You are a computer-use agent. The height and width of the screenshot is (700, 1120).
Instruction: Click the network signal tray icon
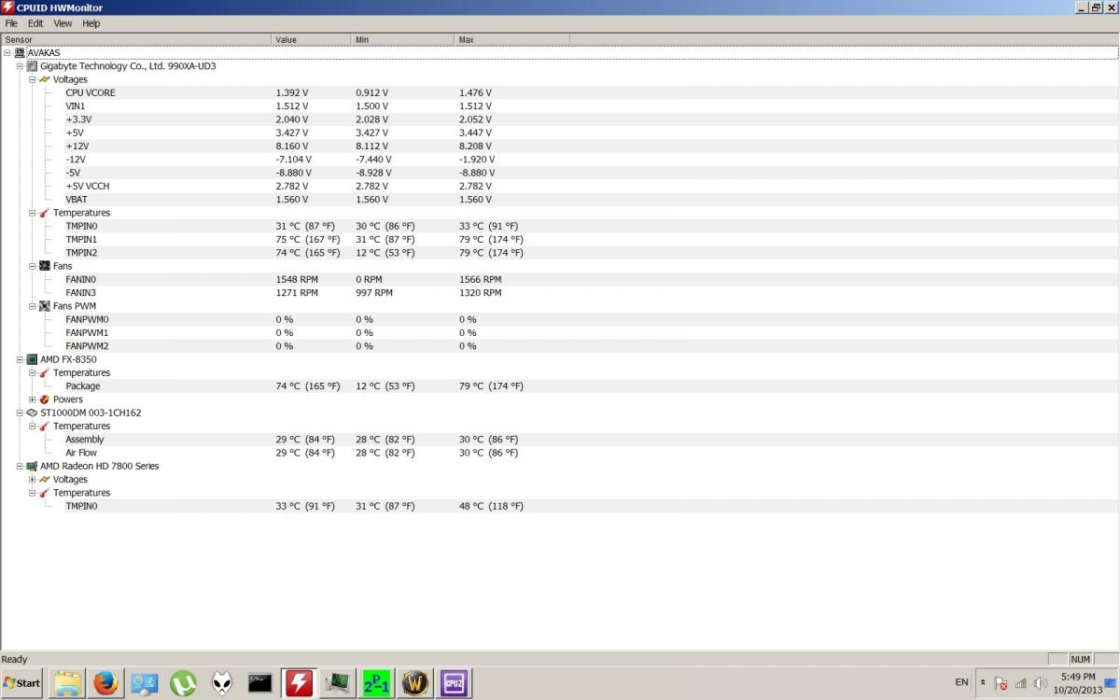[x=1020, y=683]
